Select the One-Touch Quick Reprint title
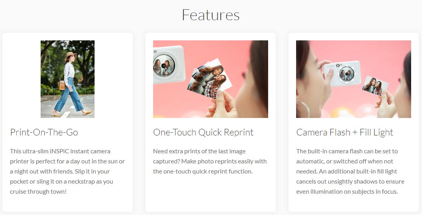 click(203, 132)
